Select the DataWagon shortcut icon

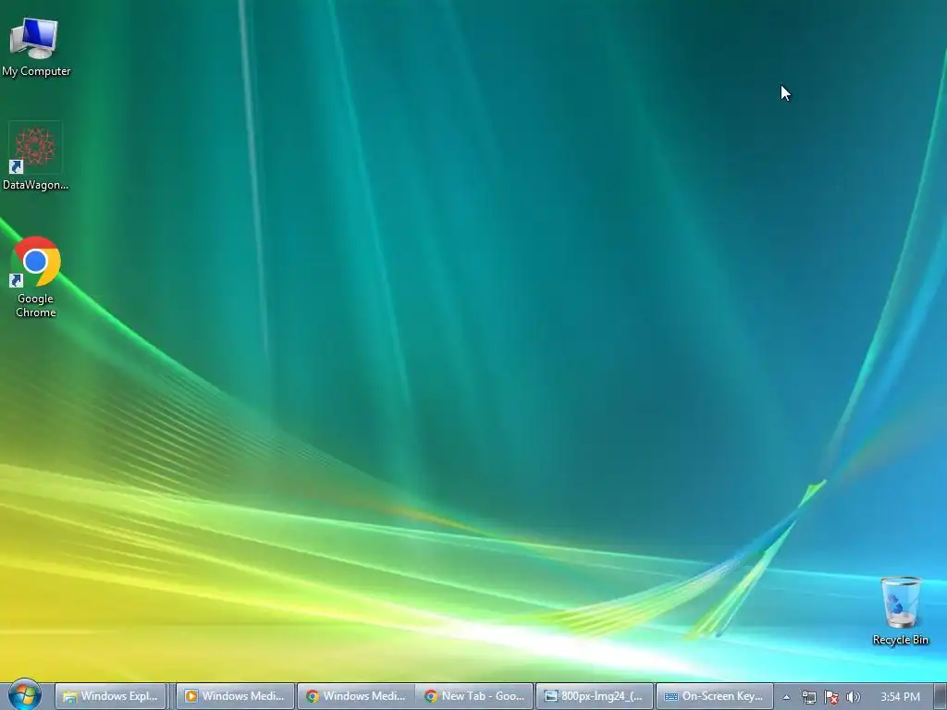[x=35, y=155]
